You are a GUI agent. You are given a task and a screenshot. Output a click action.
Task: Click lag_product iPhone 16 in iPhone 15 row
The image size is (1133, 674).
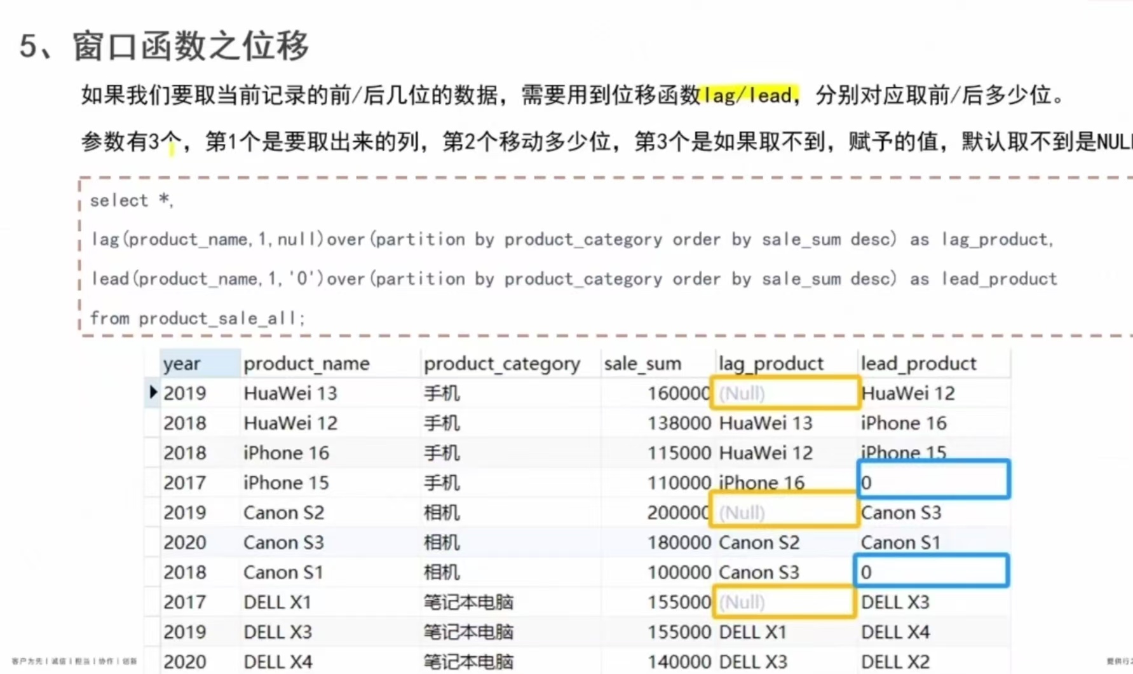761,483
